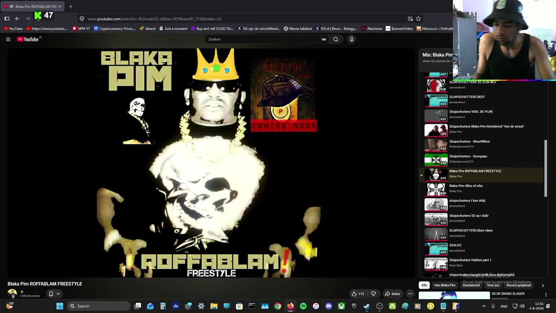Open Discord from the taskbar

click(x=328, y=306)
